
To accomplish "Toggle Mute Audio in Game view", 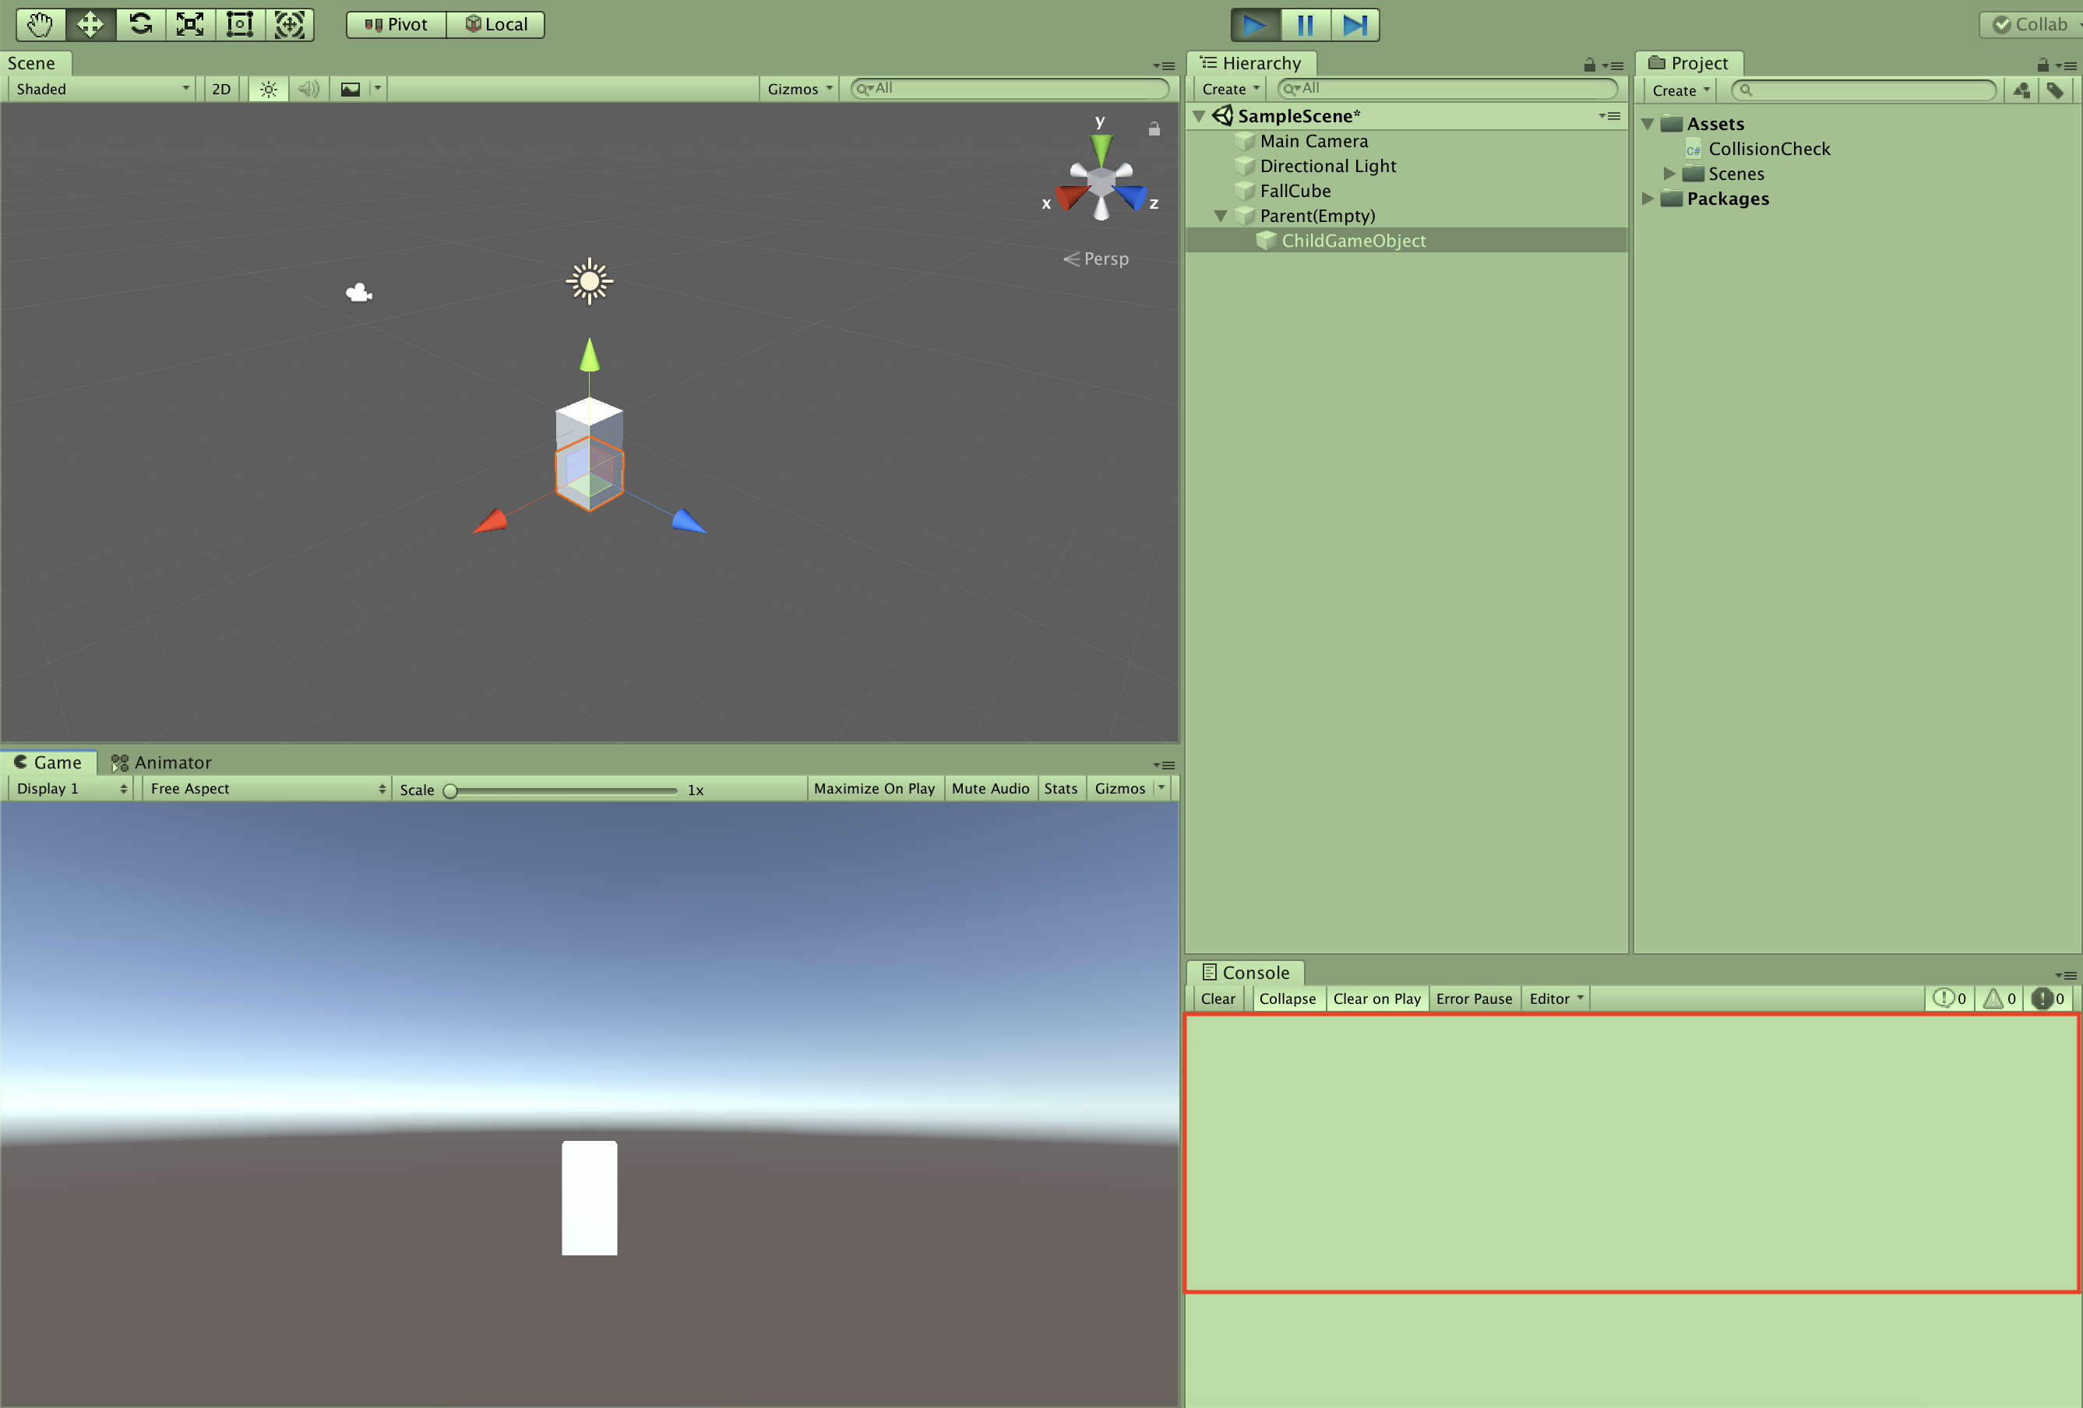I will (989, 787).
